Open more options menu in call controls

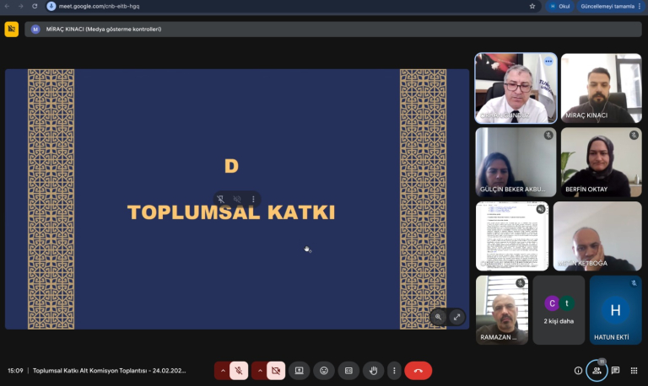click(x=393, y=370)
